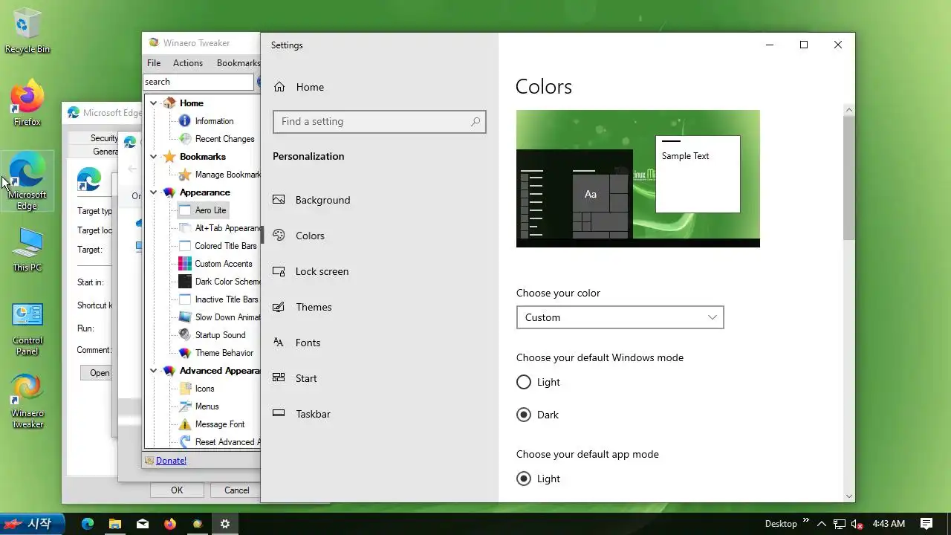Viewport: 951px width, 535px height.
Task: Open Control Panel desktop icon
Action: [27, 329]
